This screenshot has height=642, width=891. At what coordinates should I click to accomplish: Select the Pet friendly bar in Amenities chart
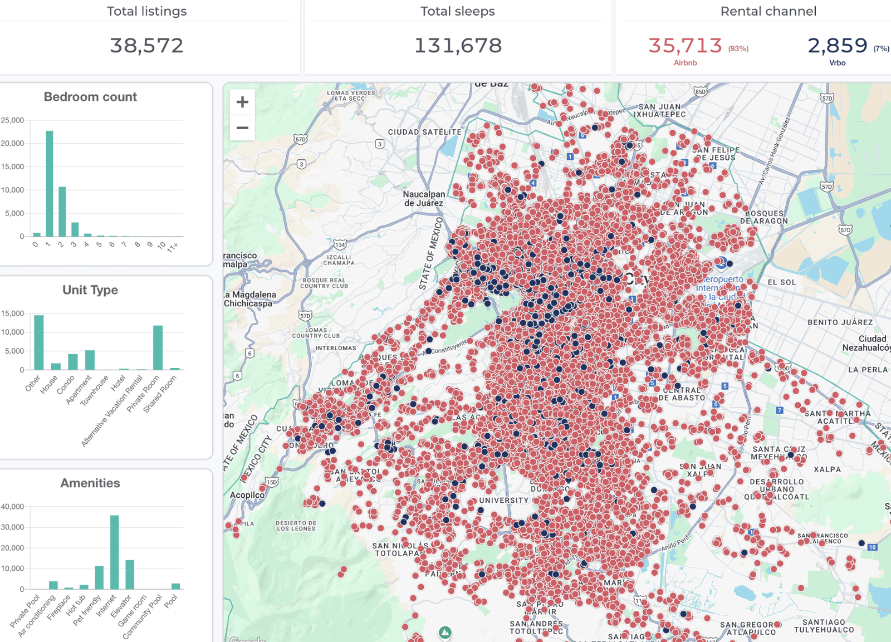(99, 577)
